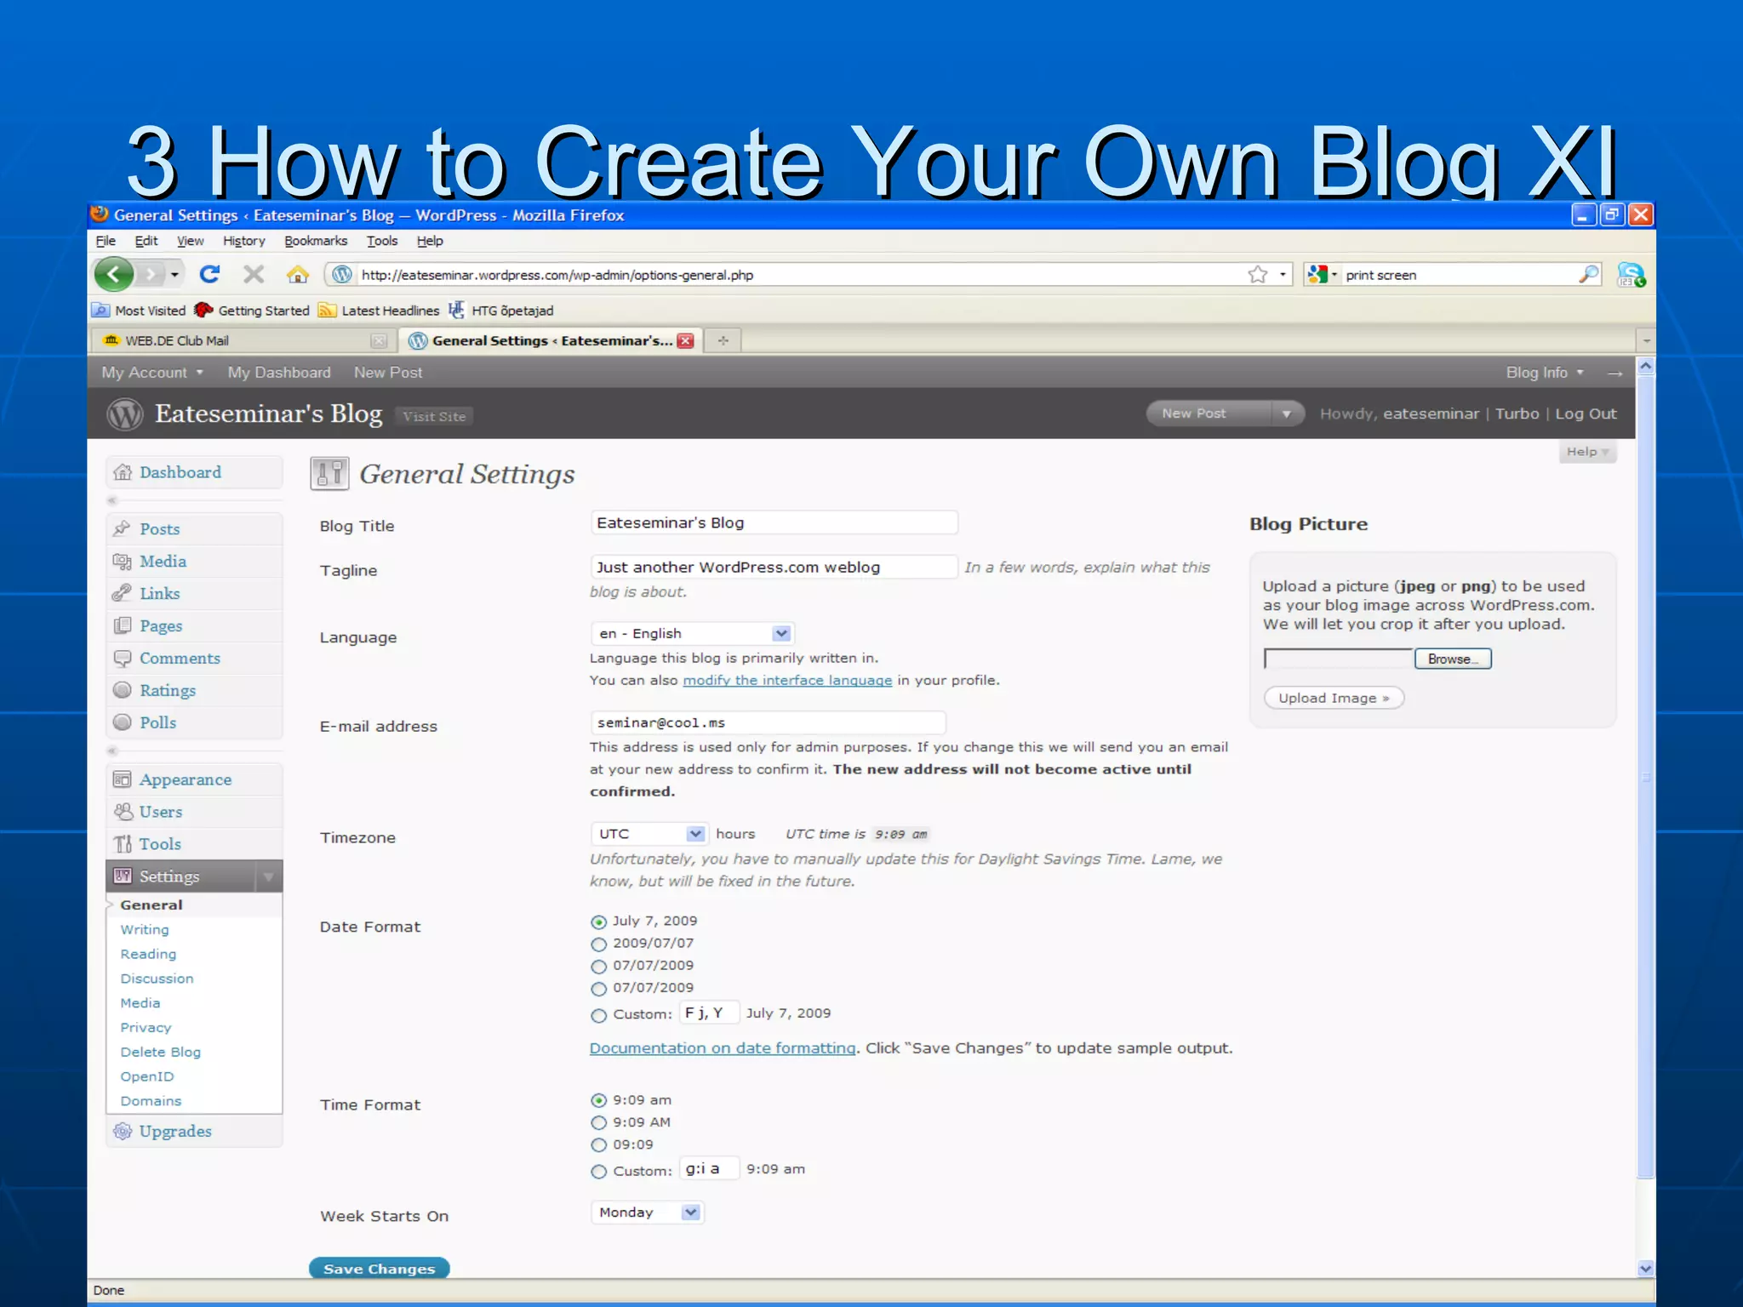Screen dimensions: 1743x1307
Task: Click the Dashboard house icon in sidebar
Action: (x=123, y=472)
